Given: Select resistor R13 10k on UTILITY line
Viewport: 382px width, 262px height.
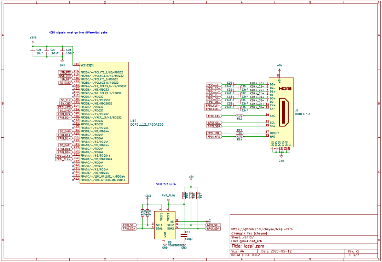Looking at the screenshot, I should (x=239, y=133).
